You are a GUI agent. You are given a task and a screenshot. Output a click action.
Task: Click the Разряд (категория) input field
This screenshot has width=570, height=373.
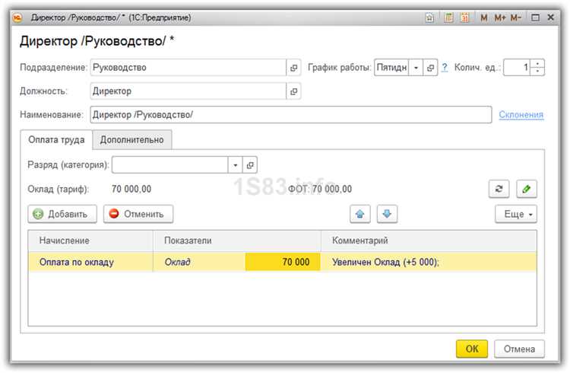169,165
